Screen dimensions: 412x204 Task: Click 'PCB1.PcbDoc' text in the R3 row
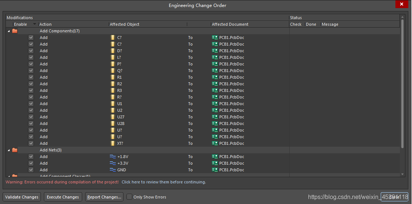point(232,90)
